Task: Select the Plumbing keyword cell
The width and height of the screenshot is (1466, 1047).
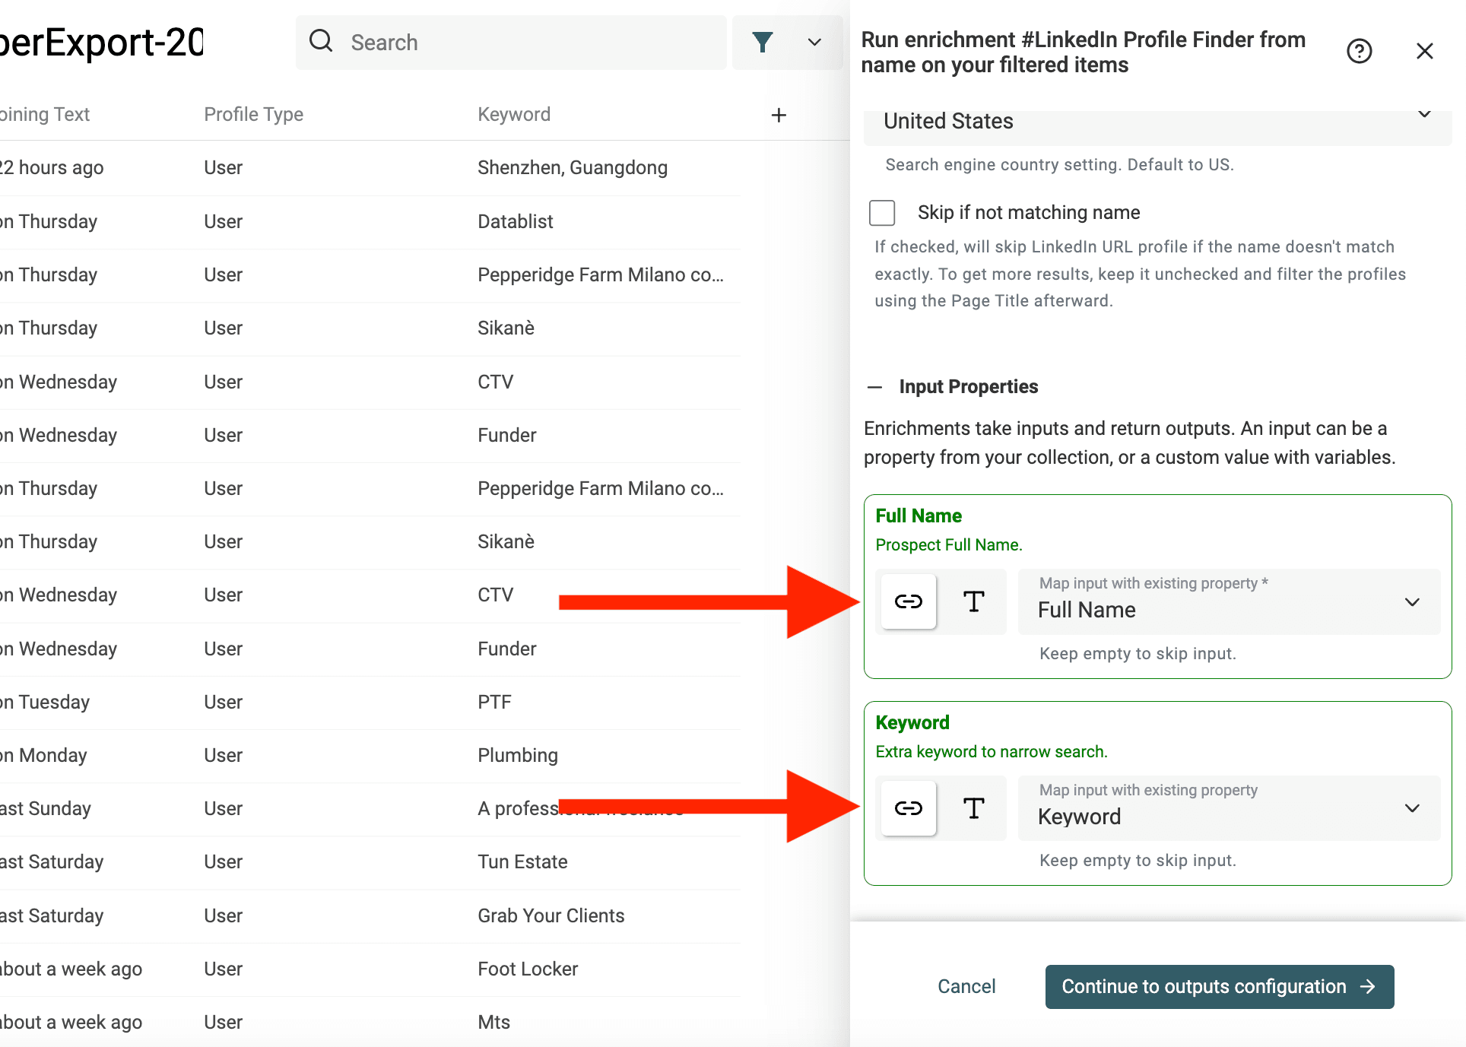Action: point(518,755)
